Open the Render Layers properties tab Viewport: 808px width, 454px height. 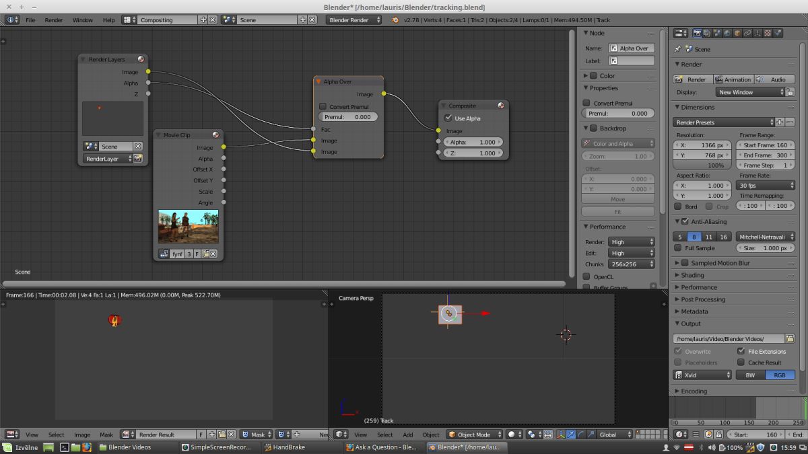tap(707, 32)
